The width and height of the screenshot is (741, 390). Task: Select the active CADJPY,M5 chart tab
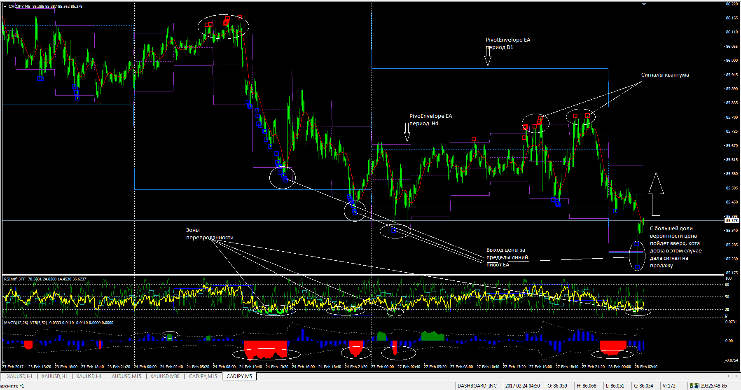239,376
